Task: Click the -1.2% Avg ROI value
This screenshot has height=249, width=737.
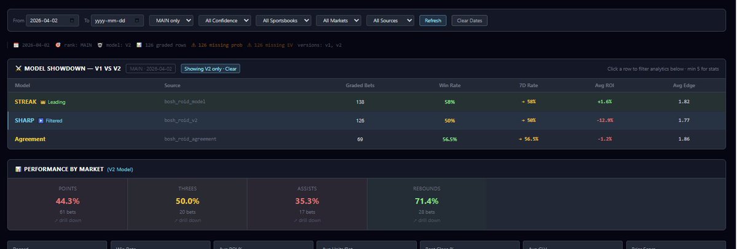Action: 604,139
